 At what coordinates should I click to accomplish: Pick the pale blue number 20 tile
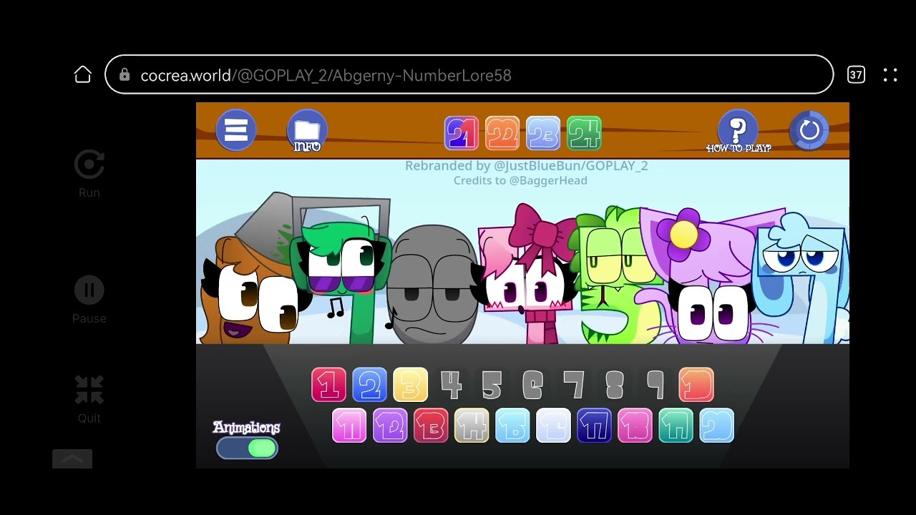(x=716, y=426)
